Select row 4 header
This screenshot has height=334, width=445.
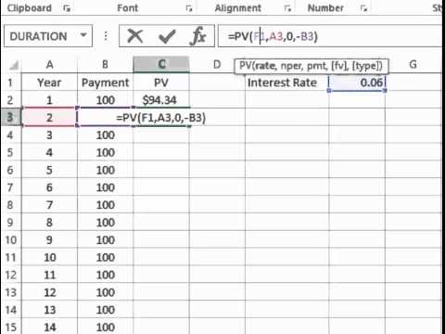tap(10, 135)
